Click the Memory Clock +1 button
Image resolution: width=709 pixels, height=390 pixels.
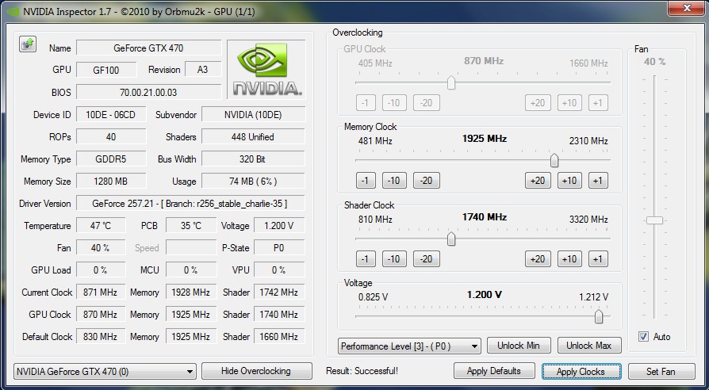(598, 181)
